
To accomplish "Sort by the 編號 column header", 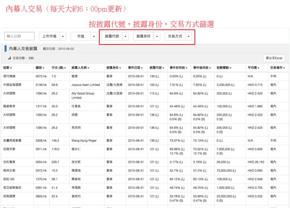I will pyautogui.click(x=40, y=68).
